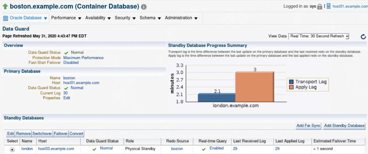Click the lock icon next to sys
368x154 pixels.
pyautogui.click(x=320, y=6)
